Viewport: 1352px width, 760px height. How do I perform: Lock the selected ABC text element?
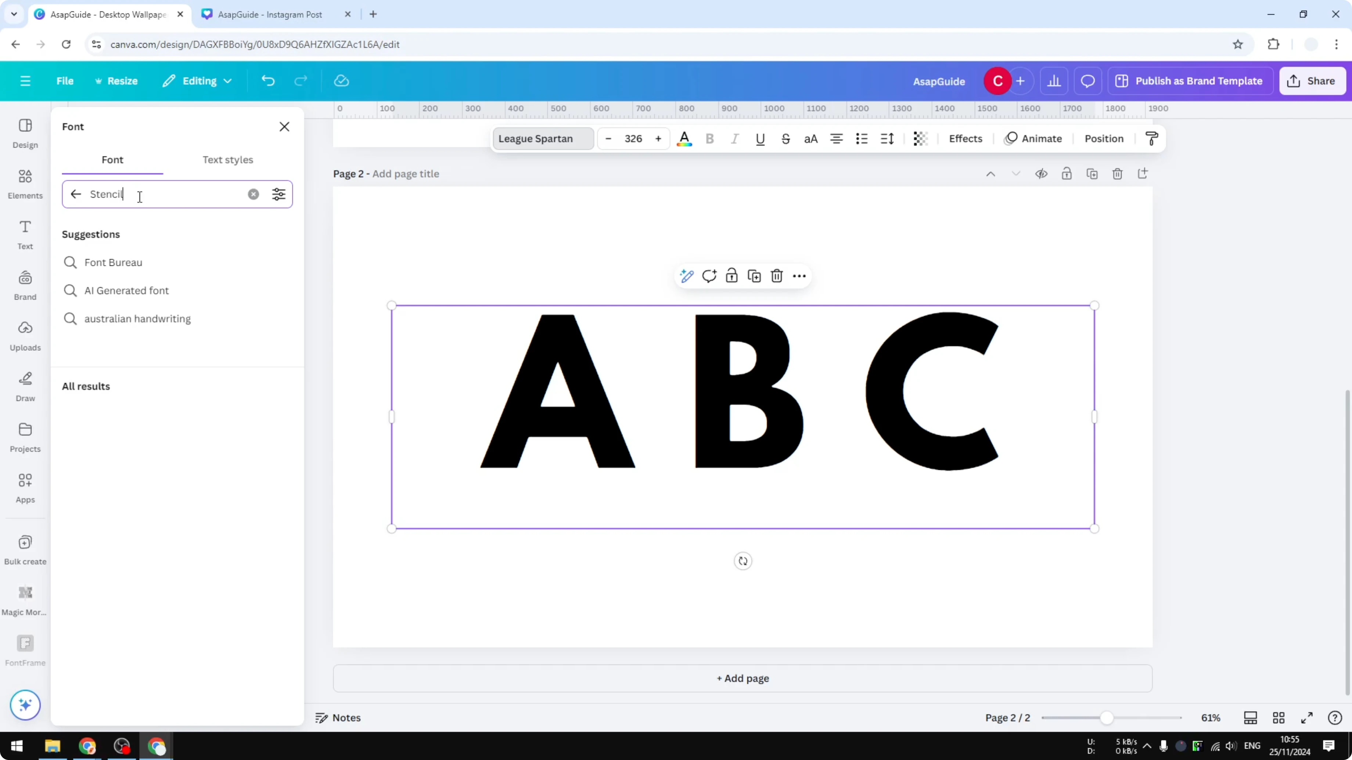point(731,275)
